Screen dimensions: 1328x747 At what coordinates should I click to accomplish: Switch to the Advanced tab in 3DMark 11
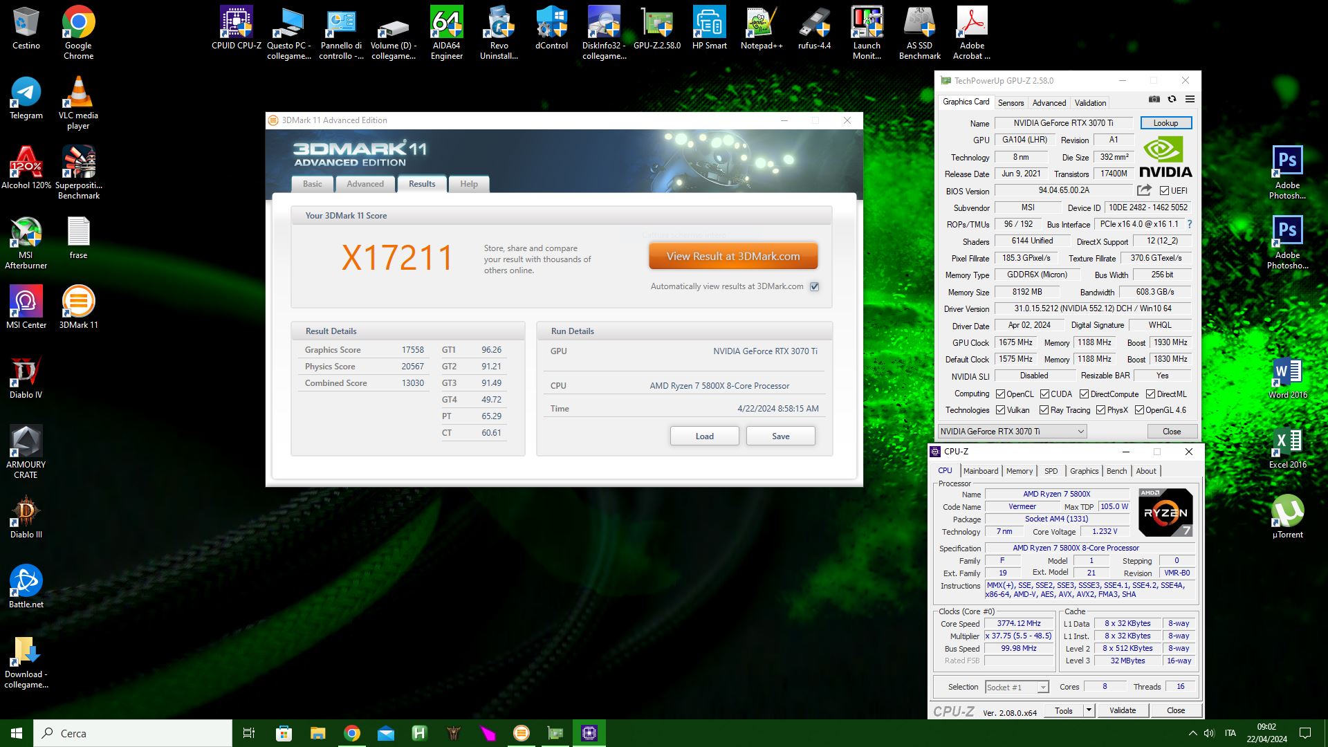(x=365, y=184)
